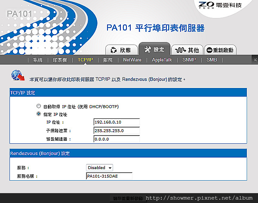Open the 系統 system submenu
258x203 pixels.
[38, 60]
